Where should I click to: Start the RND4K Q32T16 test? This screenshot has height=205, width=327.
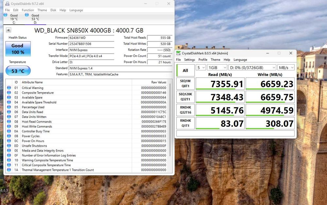pyautogui.click(x=185, y=110)
